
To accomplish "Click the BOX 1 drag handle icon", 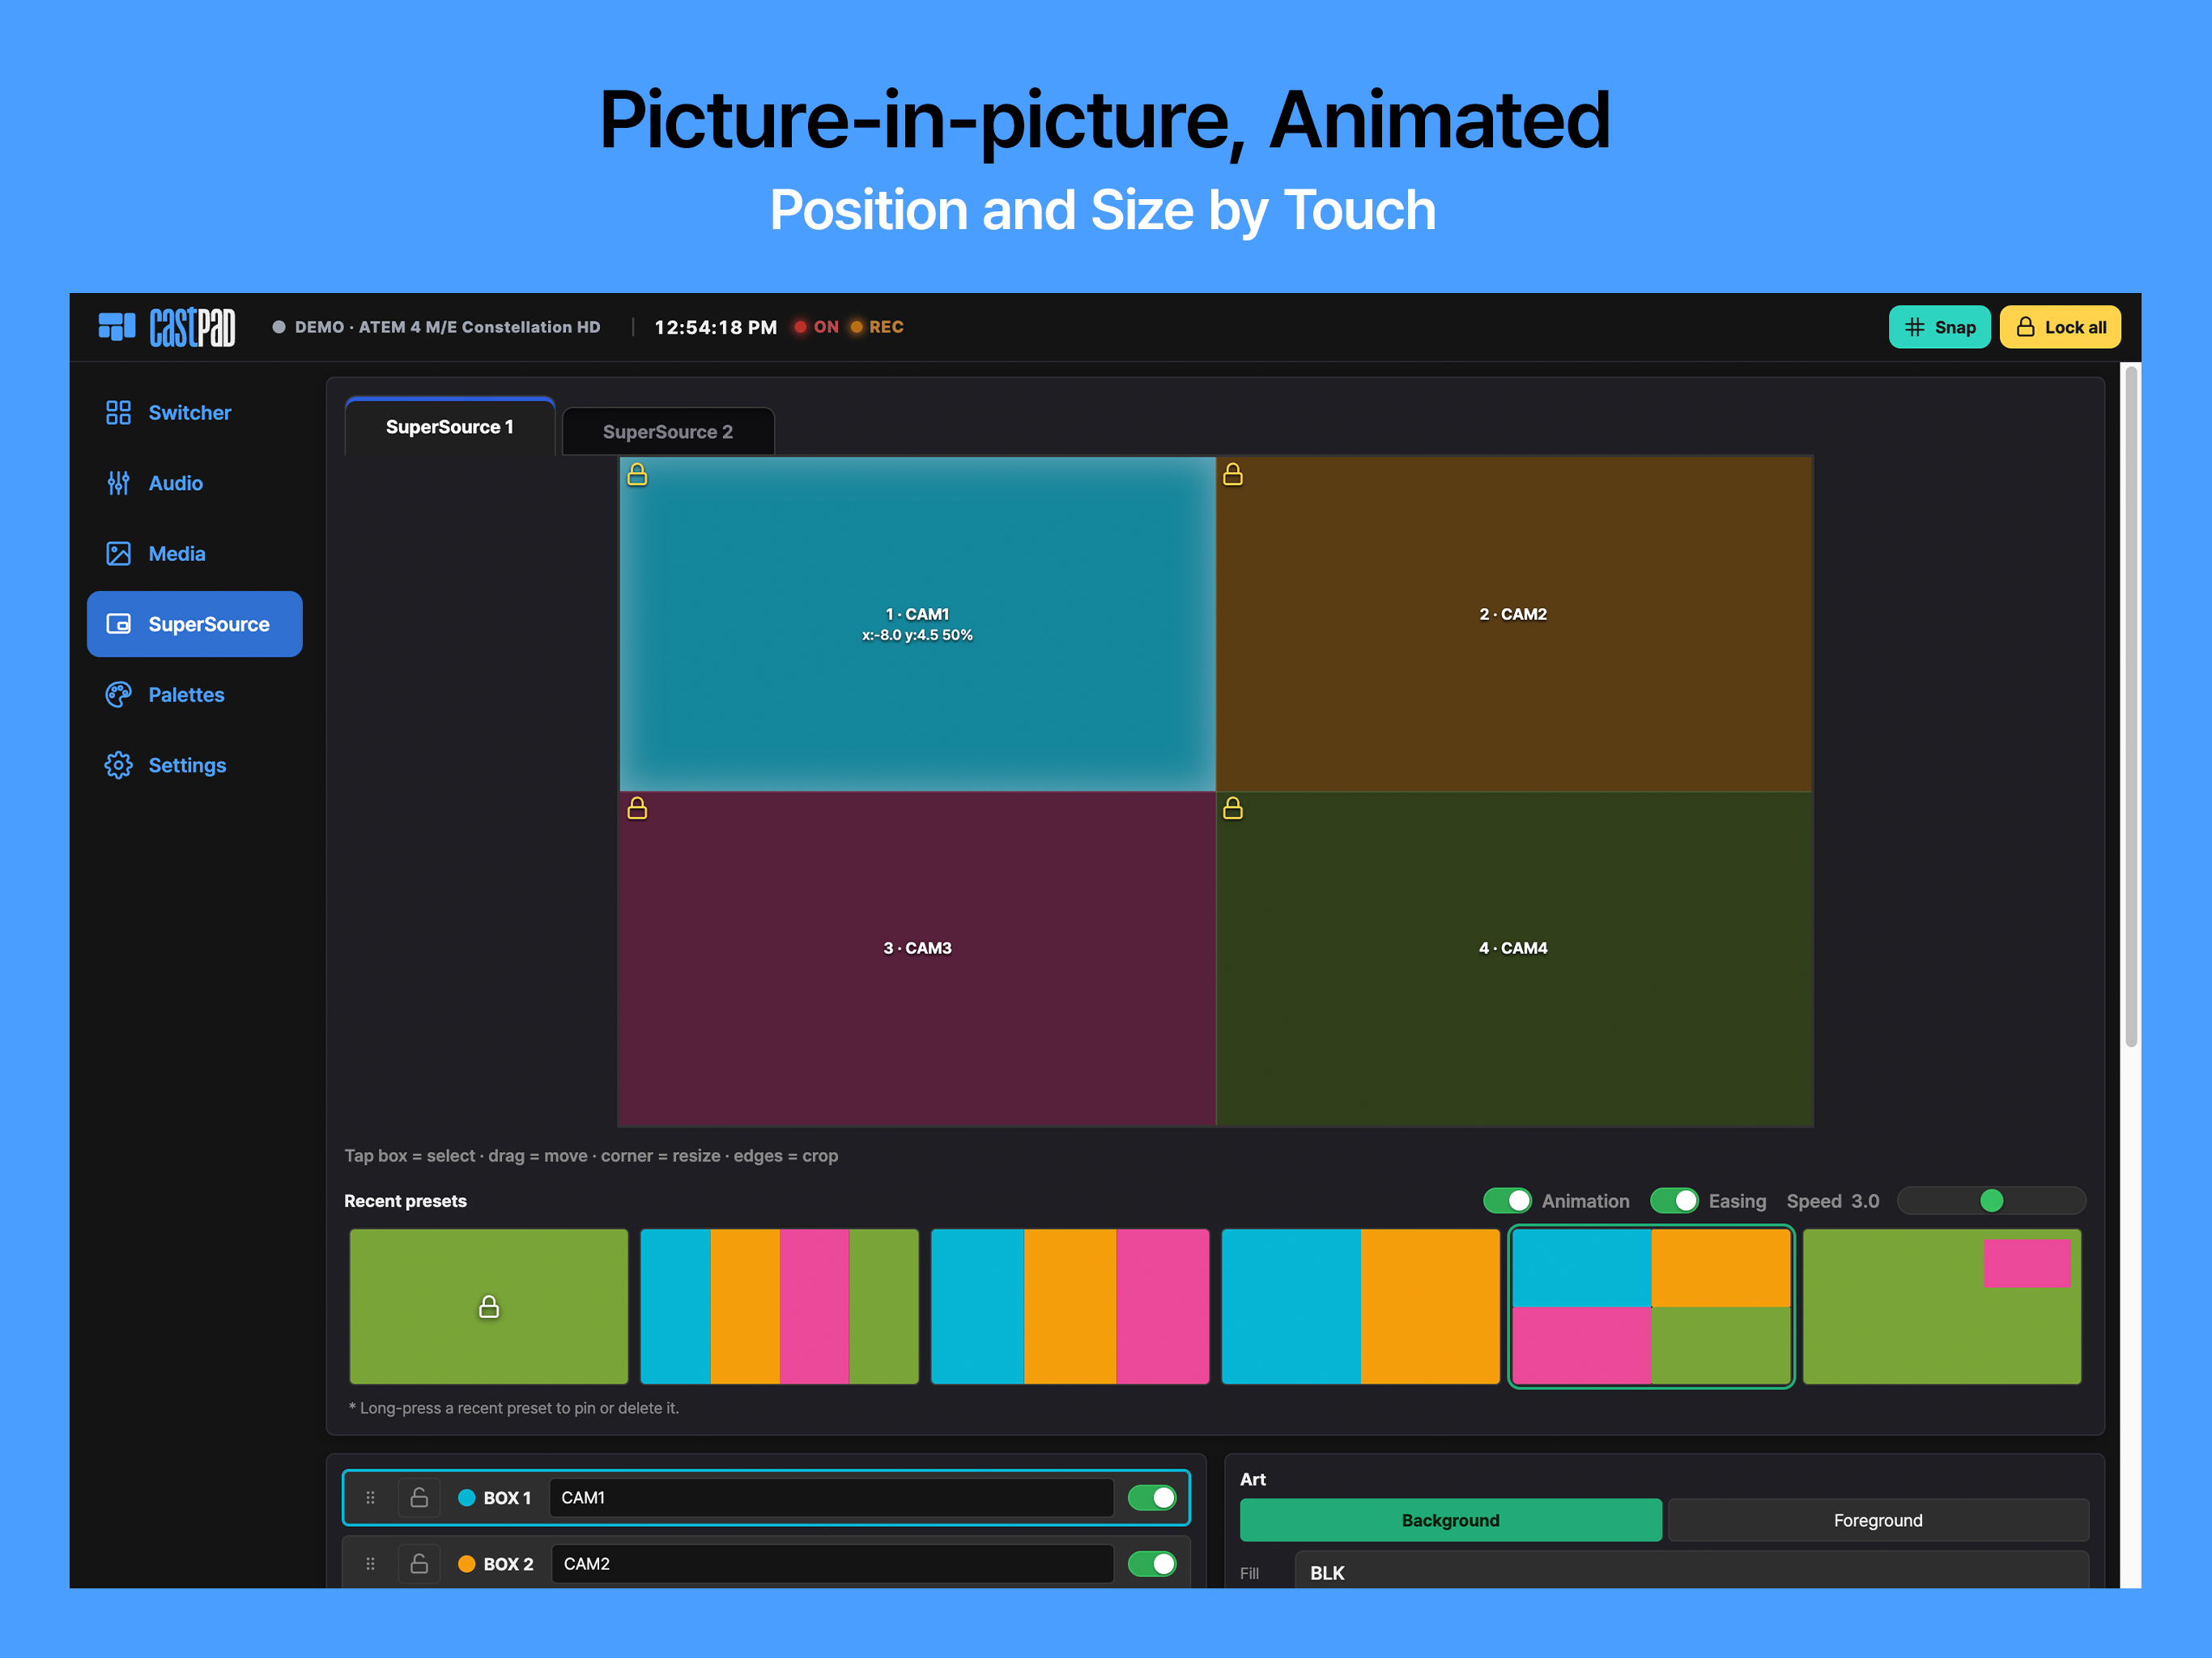I will [x=370, y=1497].
